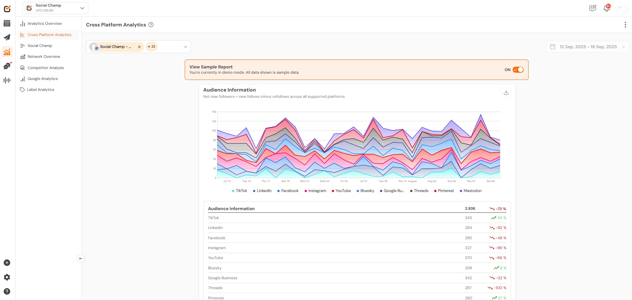This screenshot has height=300, width=632.
Task: Click Google Business row in table
Action: (357, 278)
